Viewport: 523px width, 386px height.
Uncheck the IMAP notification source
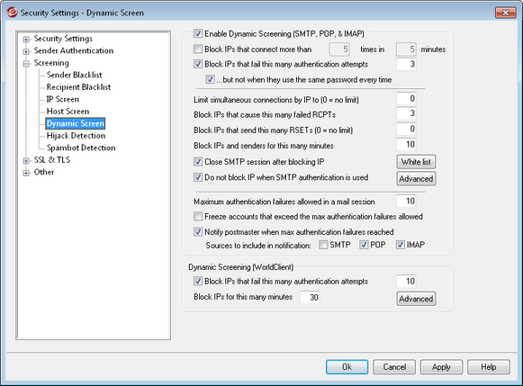point(401,245)
